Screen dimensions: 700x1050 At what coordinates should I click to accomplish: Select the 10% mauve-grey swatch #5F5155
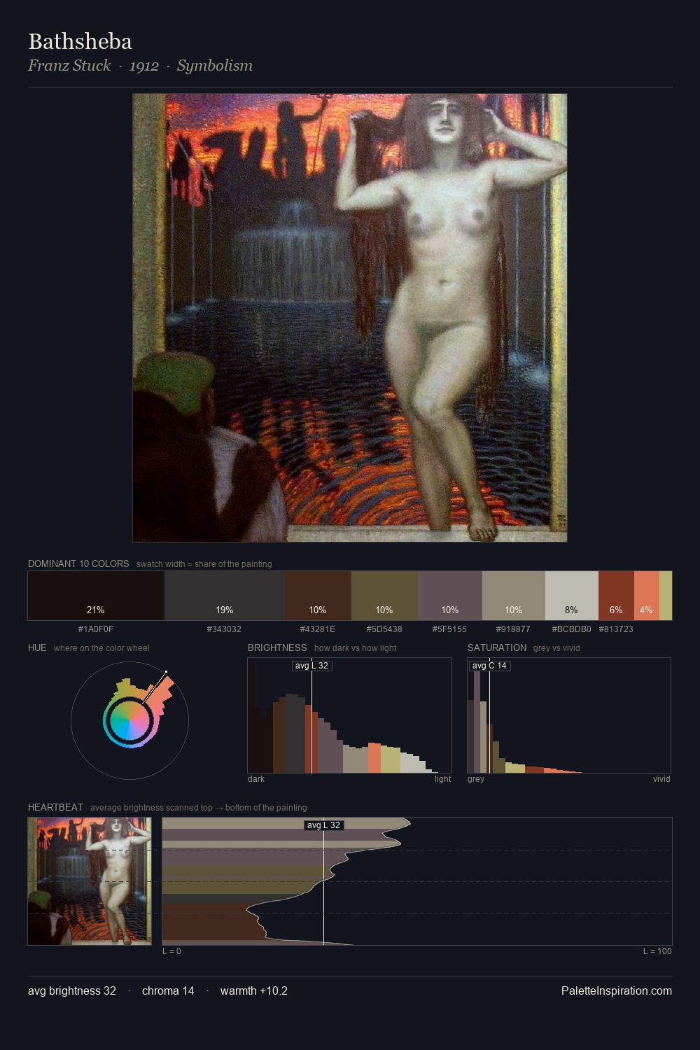450,596
